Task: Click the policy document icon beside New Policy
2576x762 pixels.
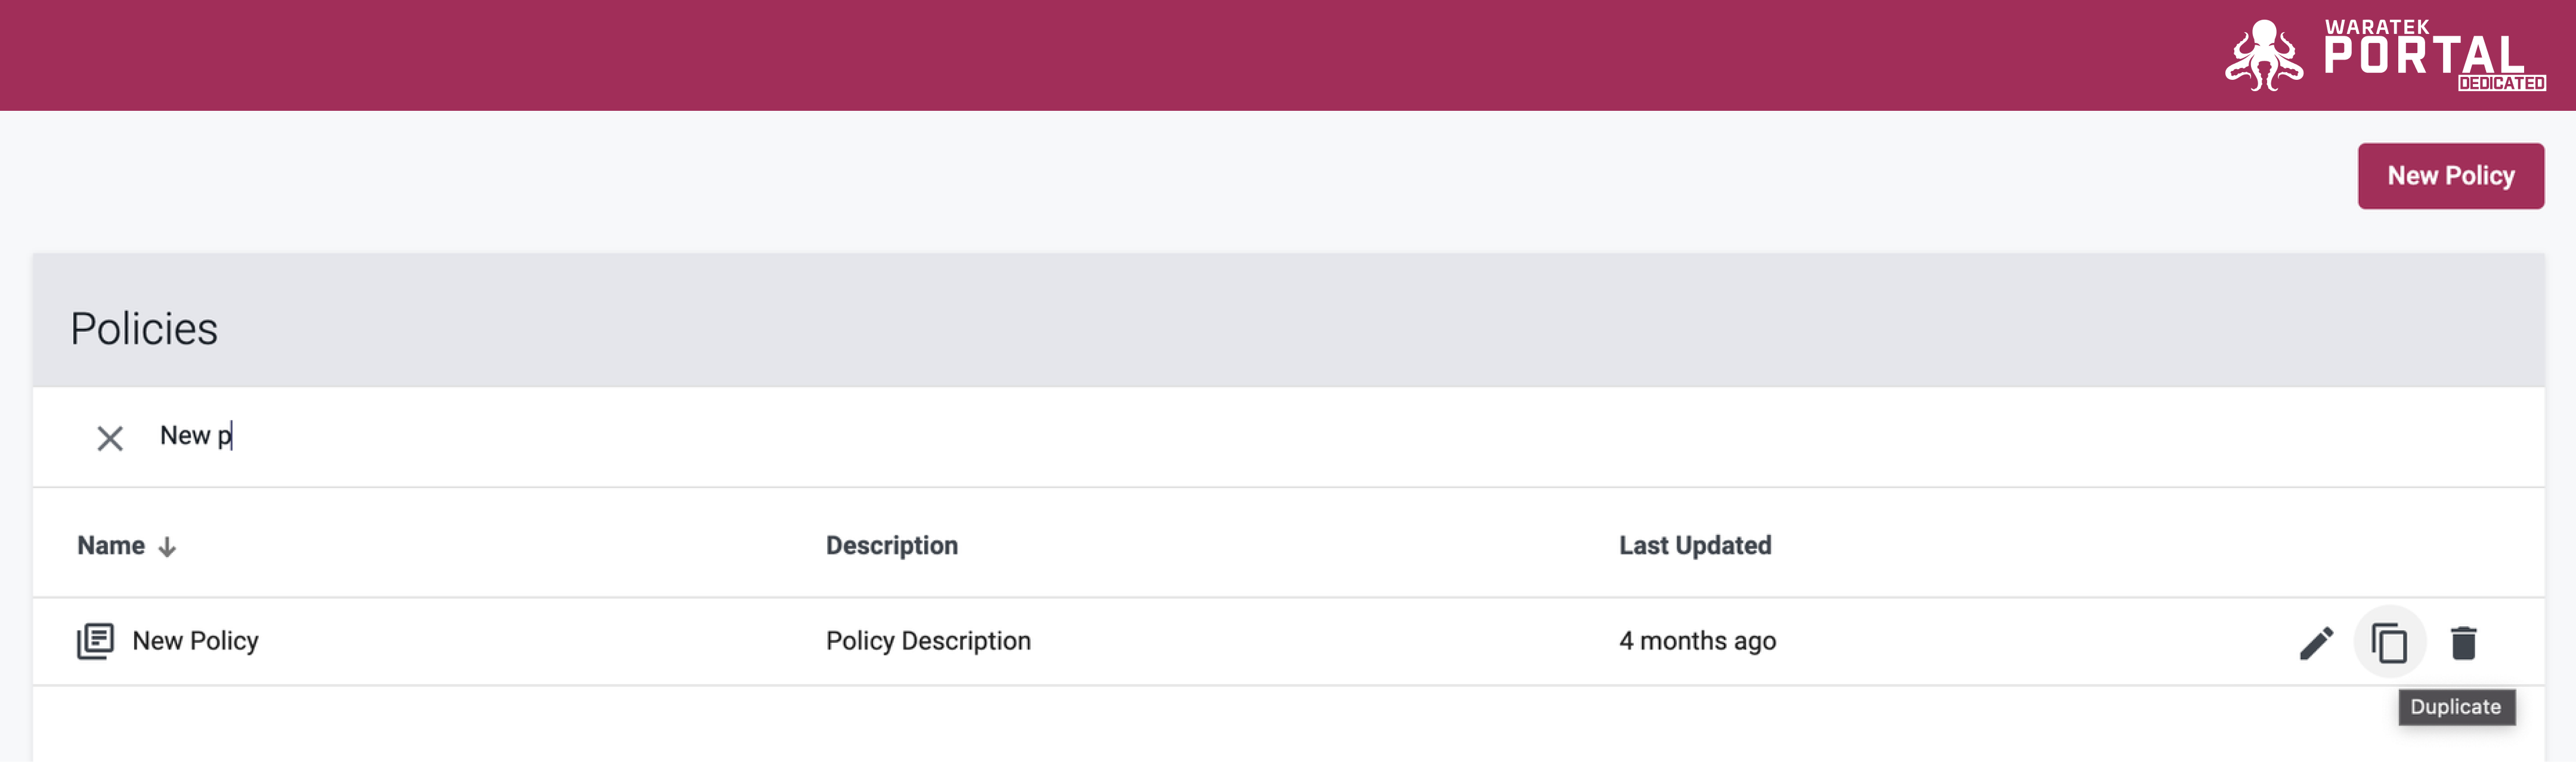Action: (x=95, y=641)
